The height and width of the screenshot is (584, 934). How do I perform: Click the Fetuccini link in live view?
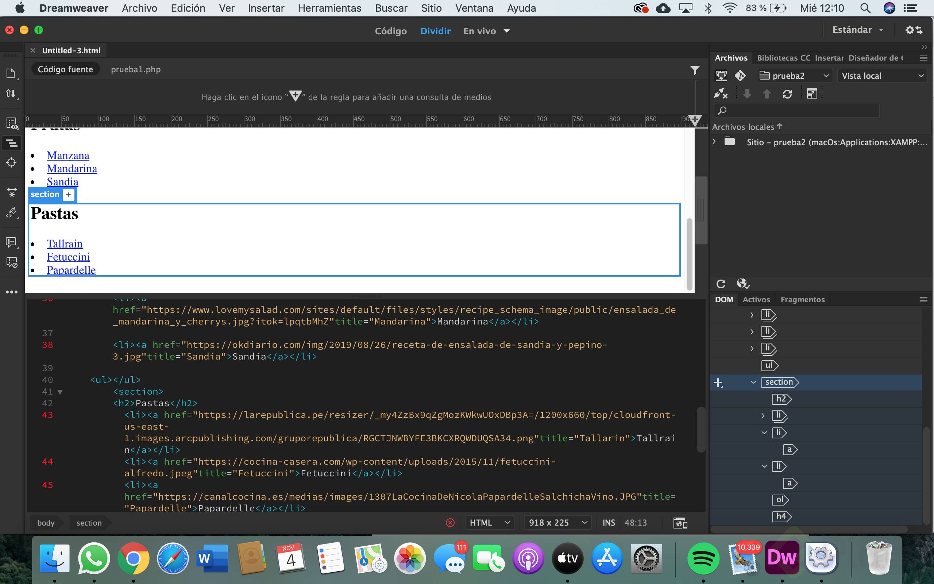(x=68, y=257)
